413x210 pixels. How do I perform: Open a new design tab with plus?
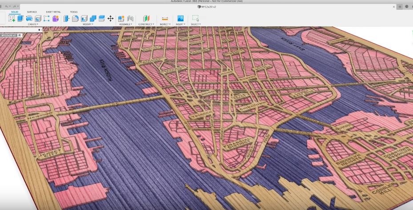coord(400,7)
